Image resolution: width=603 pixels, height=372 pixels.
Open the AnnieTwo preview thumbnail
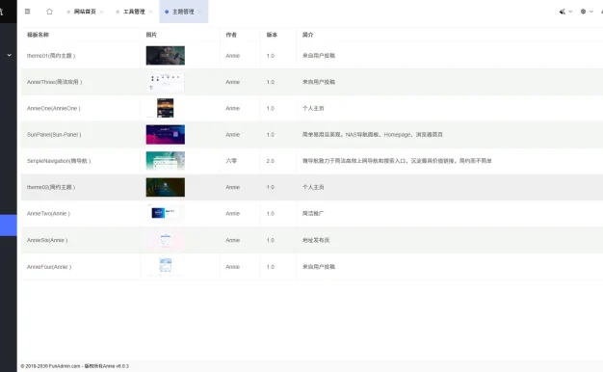pyautogui.click(x=166, y=214)
